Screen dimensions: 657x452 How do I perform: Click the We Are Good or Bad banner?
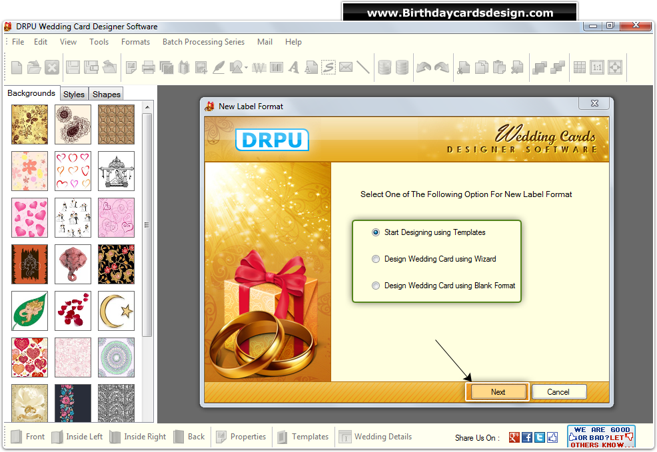601,437
